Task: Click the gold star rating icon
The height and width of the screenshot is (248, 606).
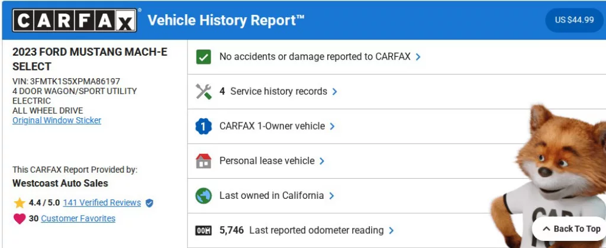Action: pyautogui.click(x=20, y=203)
